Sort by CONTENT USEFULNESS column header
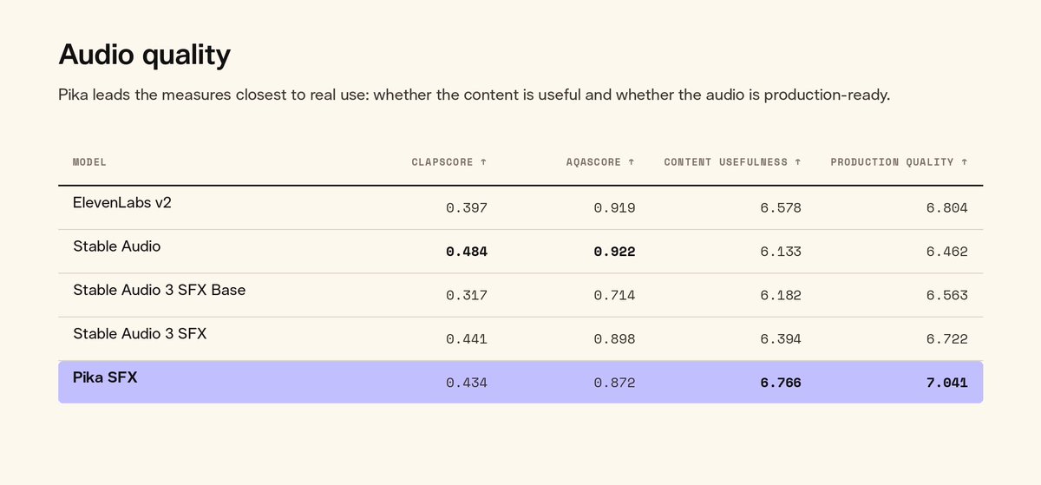The image size is (1041, 485). (732, 162)
